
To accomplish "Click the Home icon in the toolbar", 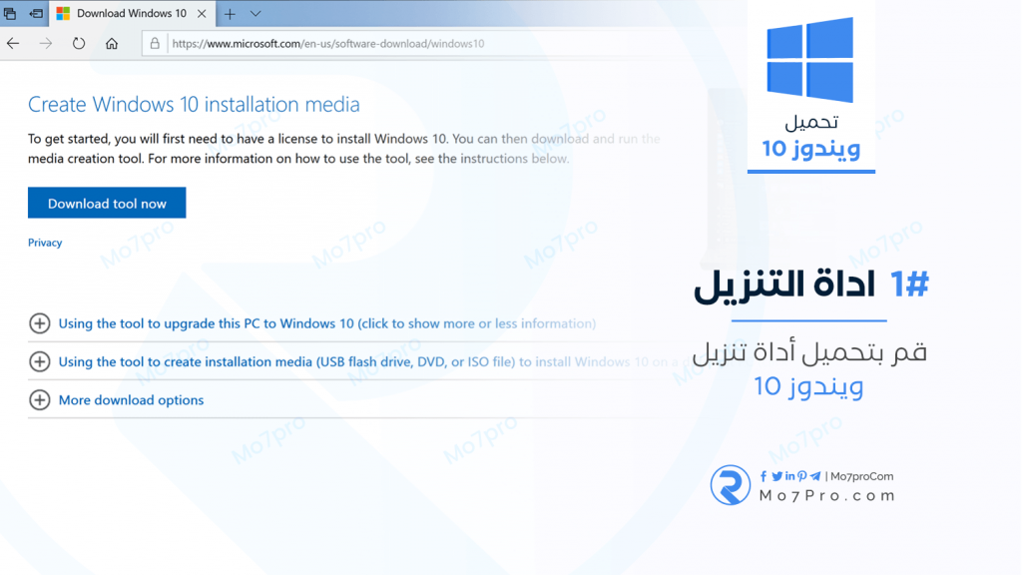I will tap(112, 44).
